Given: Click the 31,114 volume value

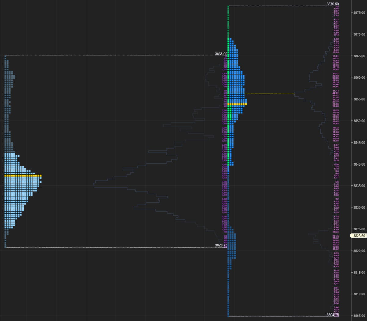Looking at the screenshot, I should pos(336,91).
